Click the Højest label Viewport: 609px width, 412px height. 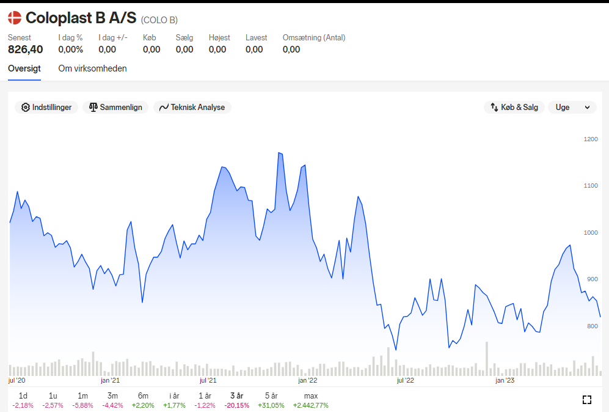coord(219,38)
